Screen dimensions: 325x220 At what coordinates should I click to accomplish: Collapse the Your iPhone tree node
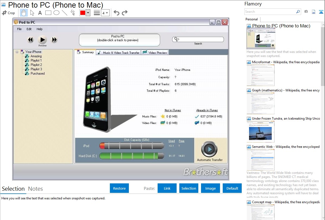tap(17, 52)
